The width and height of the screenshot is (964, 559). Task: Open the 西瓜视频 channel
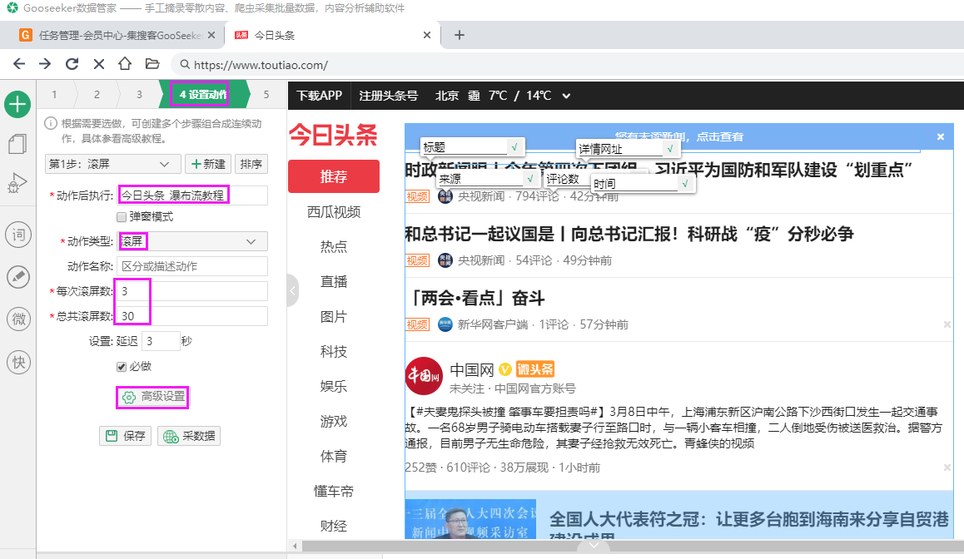333,212
